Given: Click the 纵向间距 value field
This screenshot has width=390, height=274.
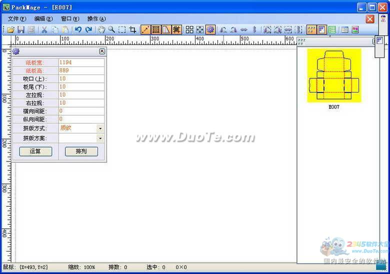Looking at the screenshot, I should click(x=81, y=119).
